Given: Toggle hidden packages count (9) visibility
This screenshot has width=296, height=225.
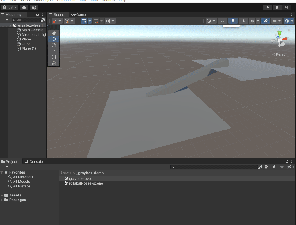Looking at the screenshot, I should coord(290,167).
